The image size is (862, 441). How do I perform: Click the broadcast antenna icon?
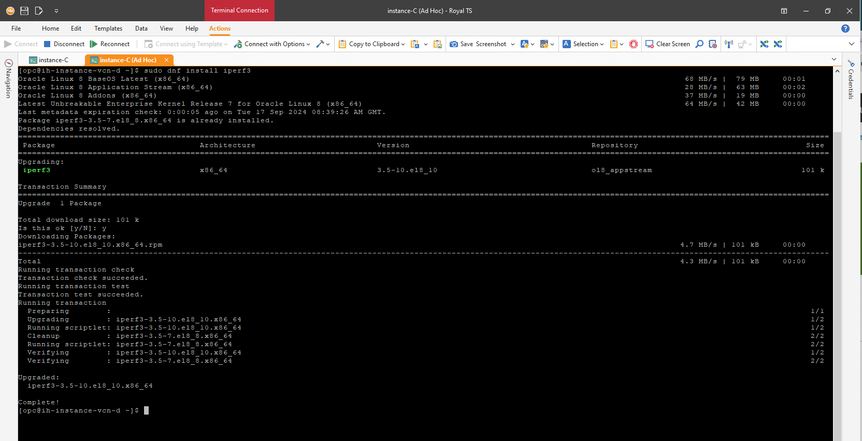tap(728, 44)
